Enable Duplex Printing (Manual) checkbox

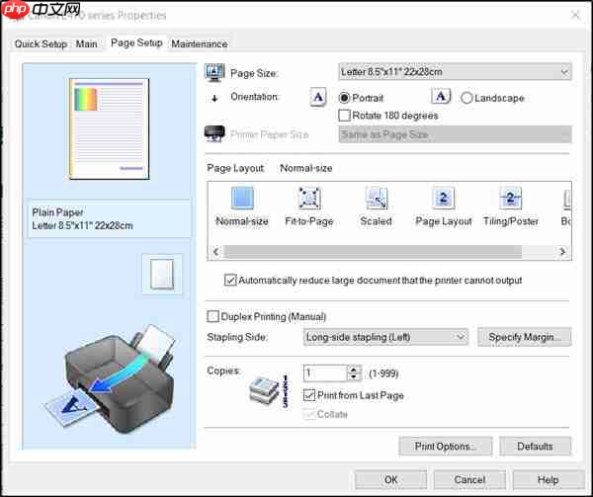click(x=212, y=316)
